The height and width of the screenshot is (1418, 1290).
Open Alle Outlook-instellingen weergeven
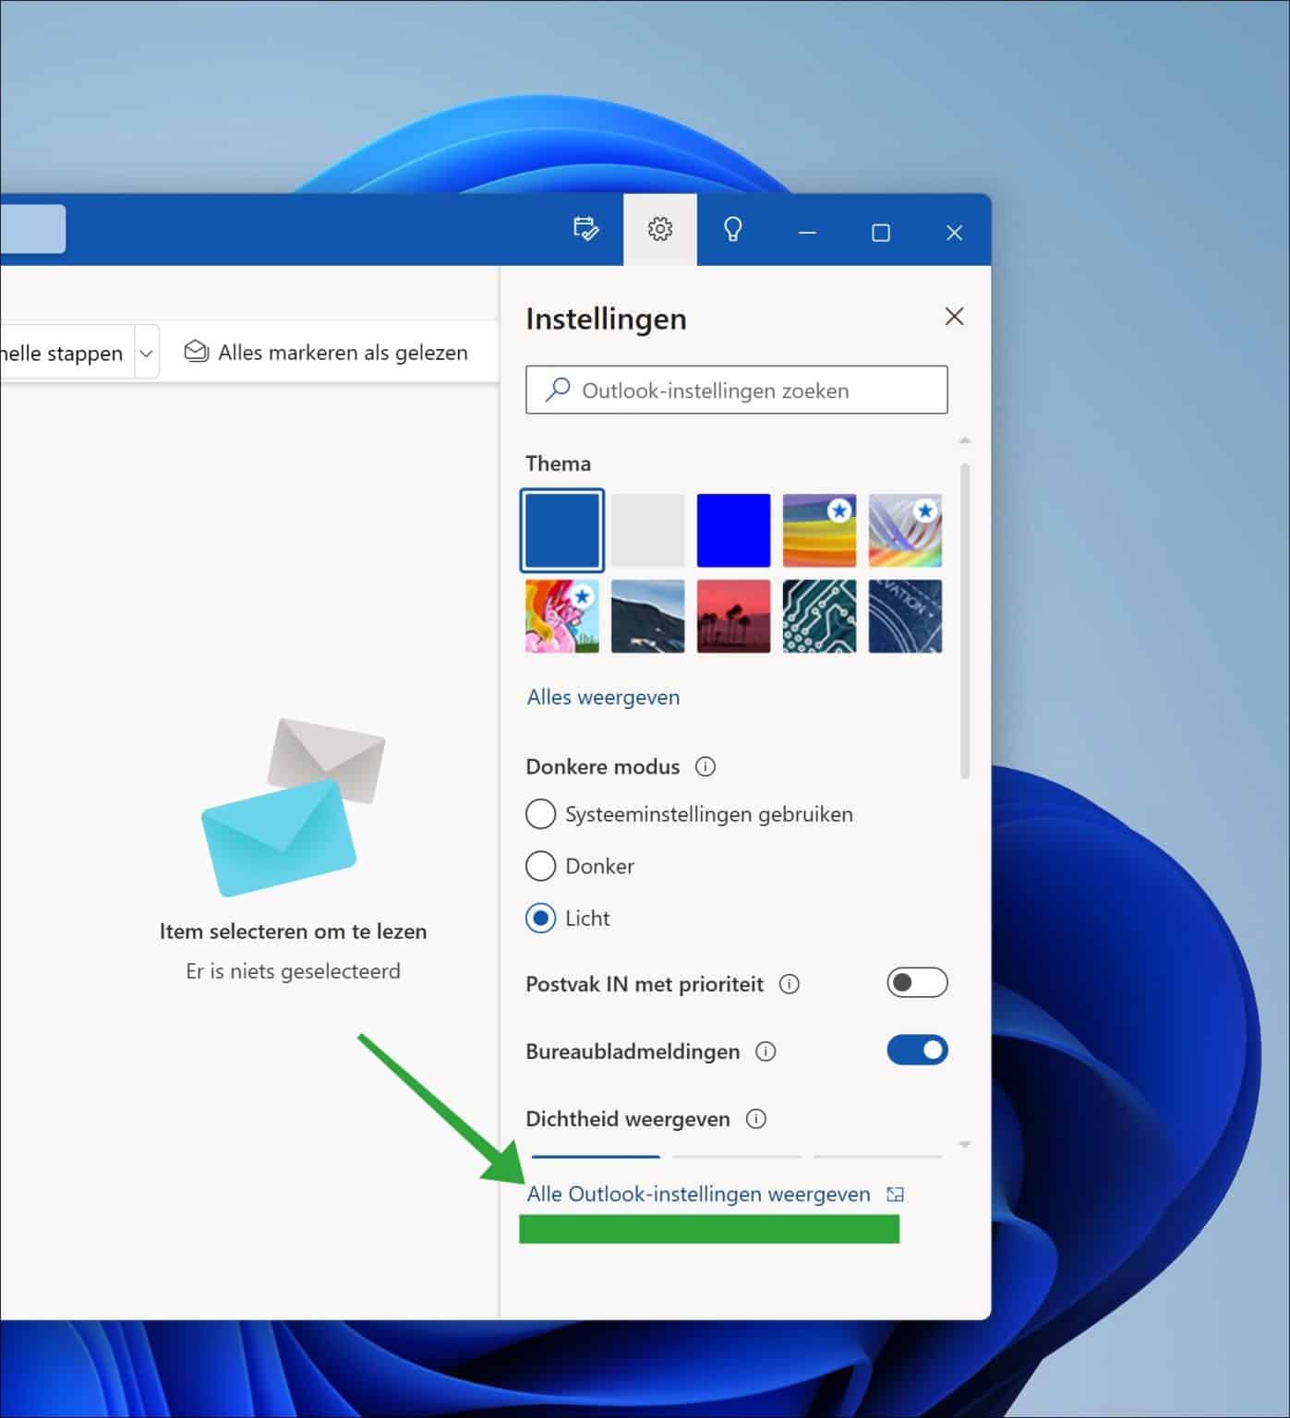click(697, 1194)
